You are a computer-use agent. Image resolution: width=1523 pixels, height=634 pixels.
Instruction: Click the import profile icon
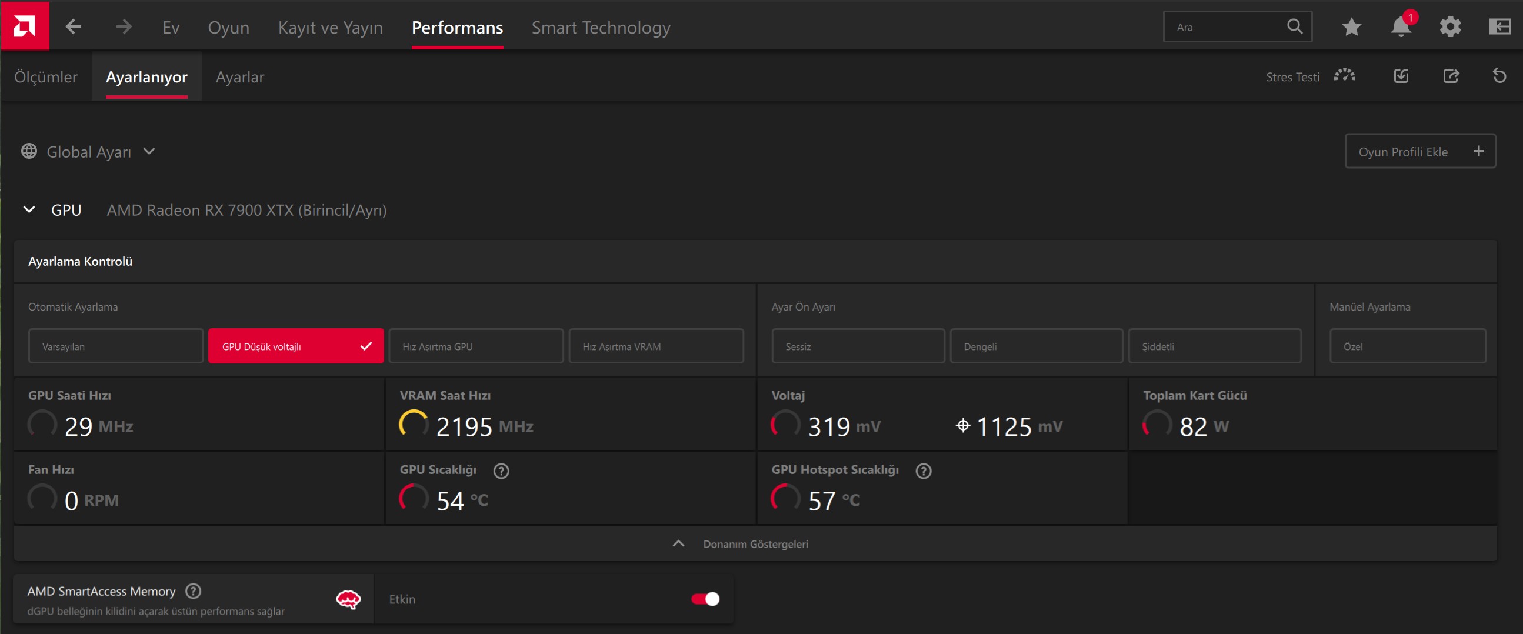pos(1401,76)
